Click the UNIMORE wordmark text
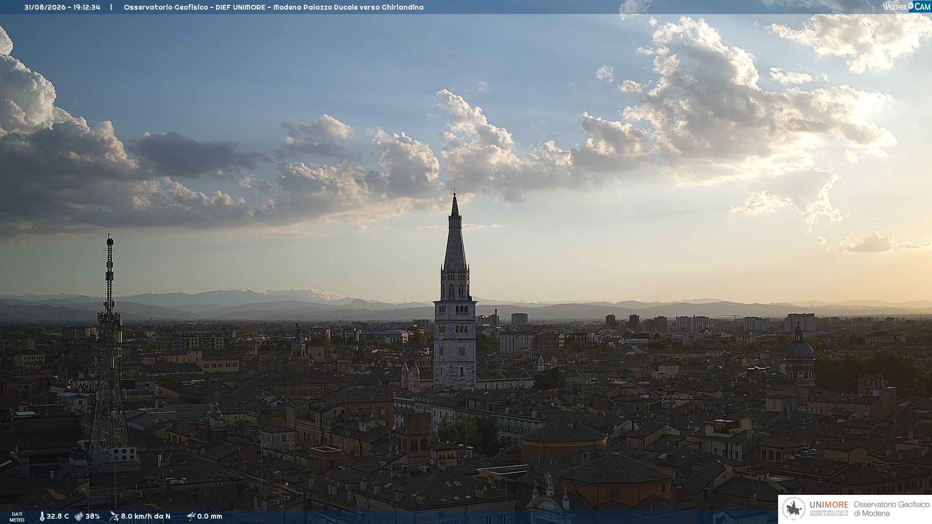932x524 pixels. [x=829, y=505]
